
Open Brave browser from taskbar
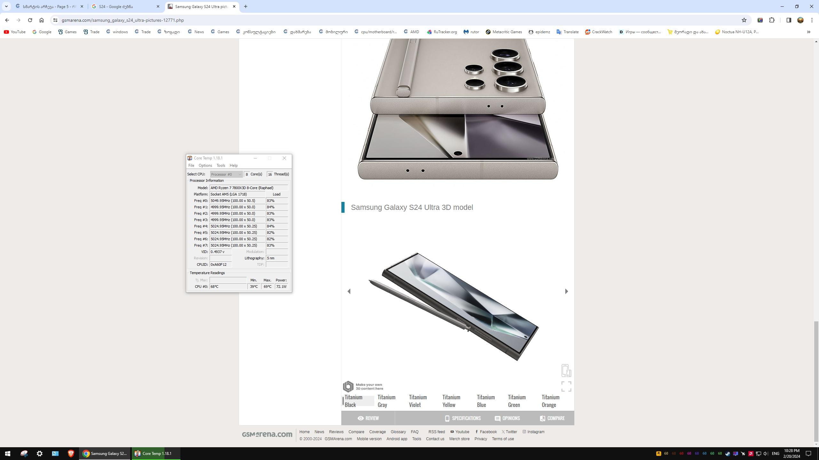(71, 453)
